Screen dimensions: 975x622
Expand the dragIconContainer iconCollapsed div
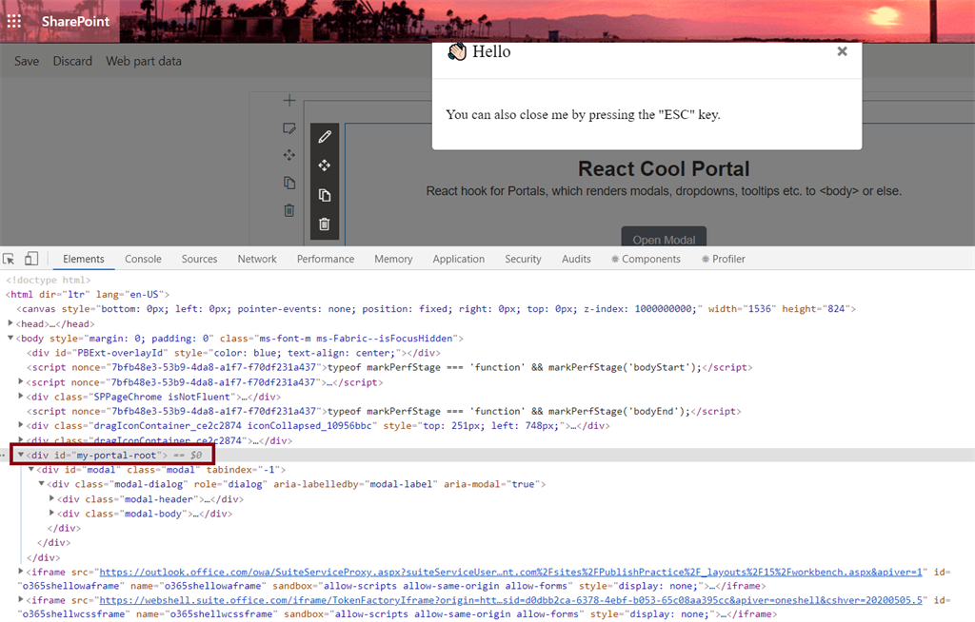21,425
